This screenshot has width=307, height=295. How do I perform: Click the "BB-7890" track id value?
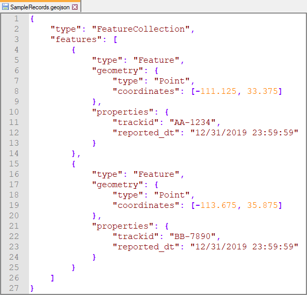[x=193, y=236]
